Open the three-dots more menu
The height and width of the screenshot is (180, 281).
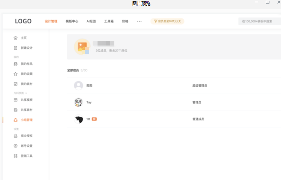(x=139, y=21)
